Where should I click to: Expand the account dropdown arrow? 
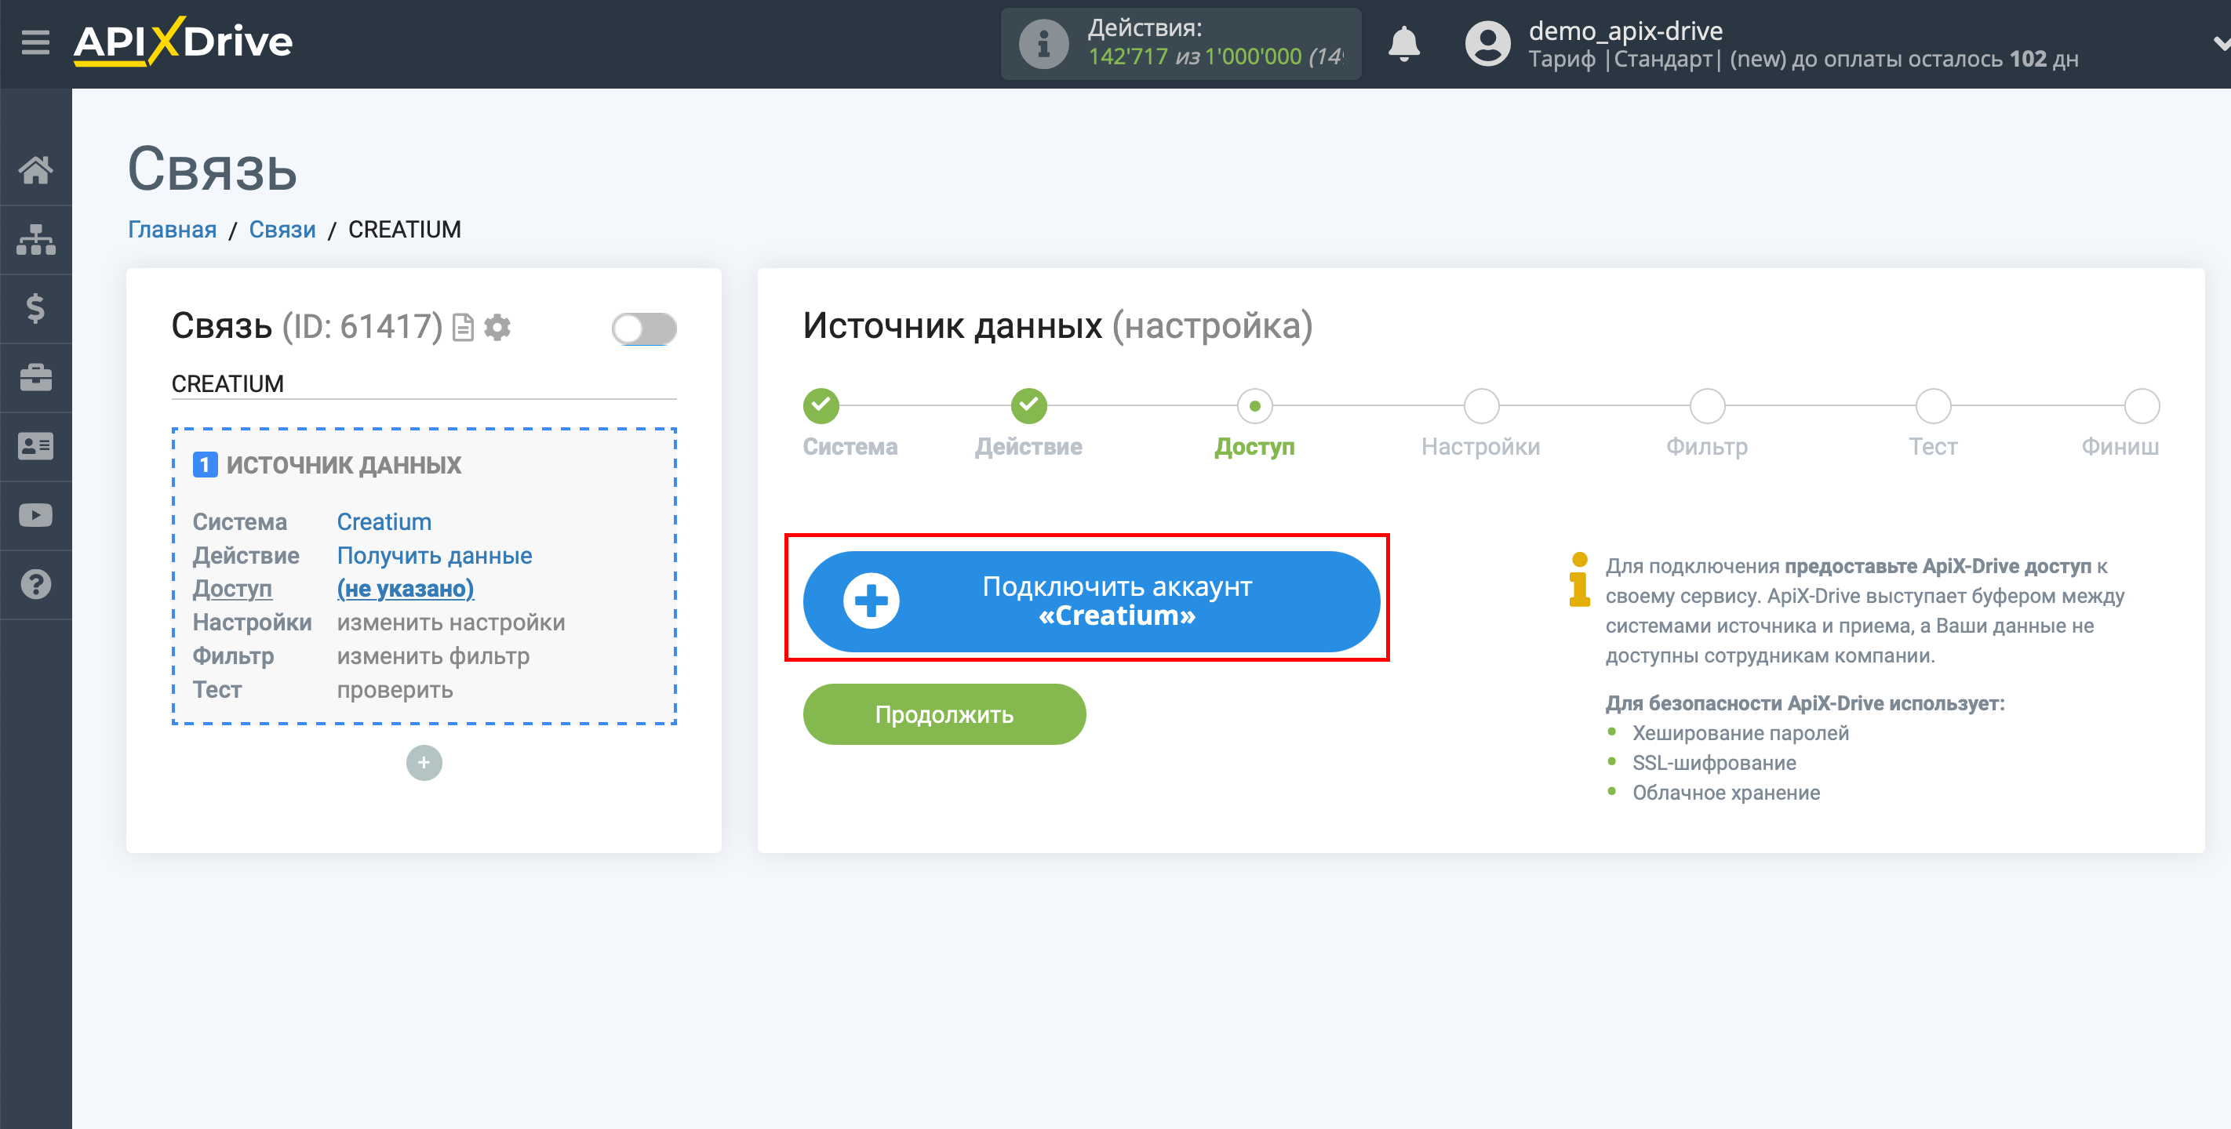click(x=2221, y=43)
